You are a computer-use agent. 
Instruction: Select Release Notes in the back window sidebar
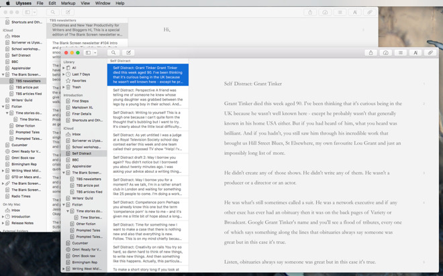pyautogui.click(x=22, y=223)
